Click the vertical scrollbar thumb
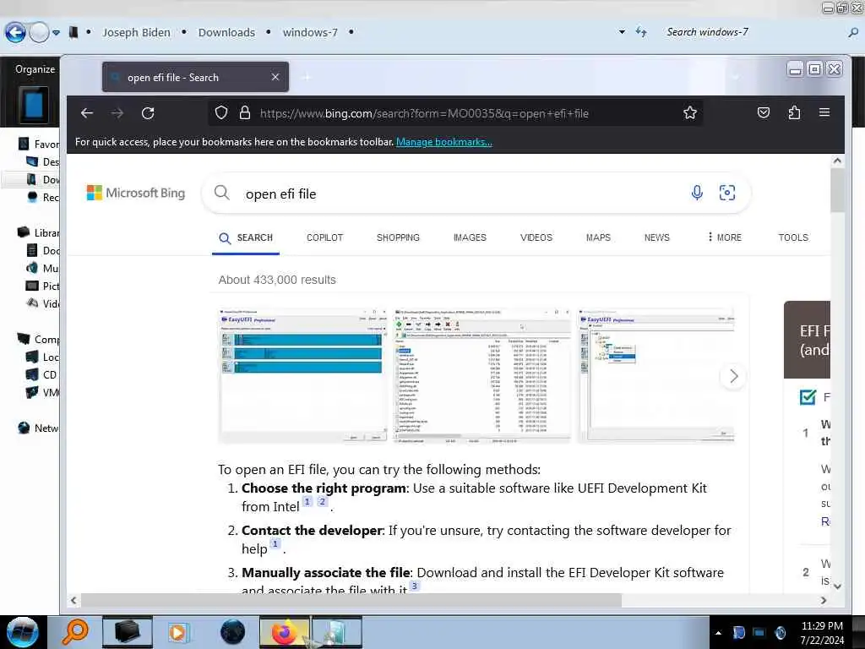The height and width of the screenshot is (649, 865). point(837,190)
